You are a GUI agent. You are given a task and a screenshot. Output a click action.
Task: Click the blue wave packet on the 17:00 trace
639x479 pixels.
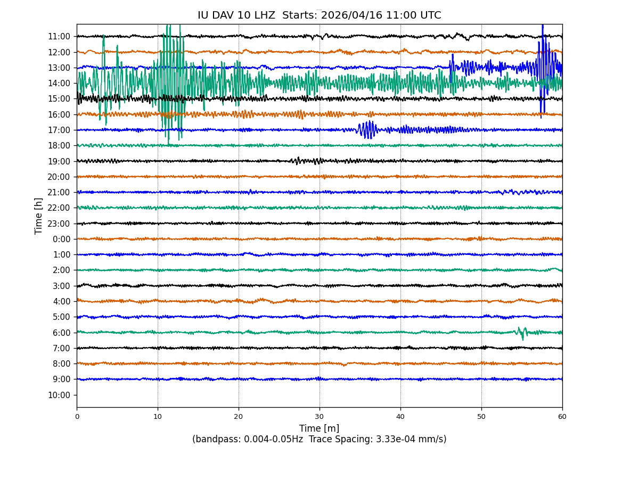point(367,129)
